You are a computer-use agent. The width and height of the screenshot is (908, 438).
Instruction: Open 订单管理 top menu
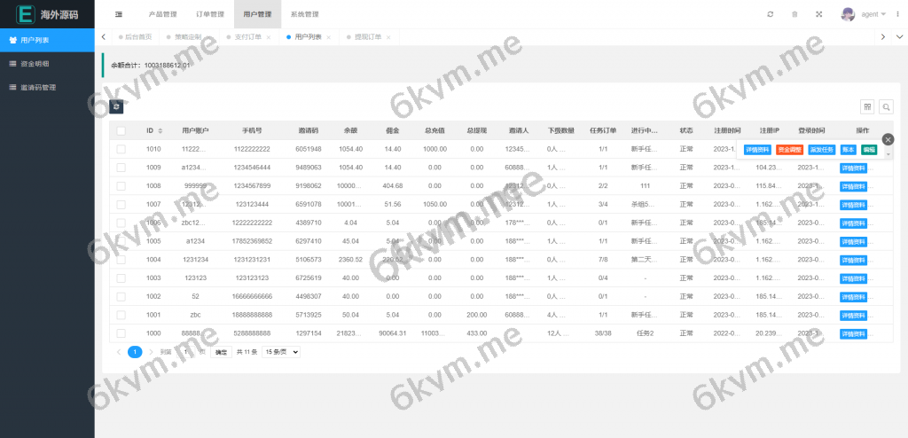[210, 14]
